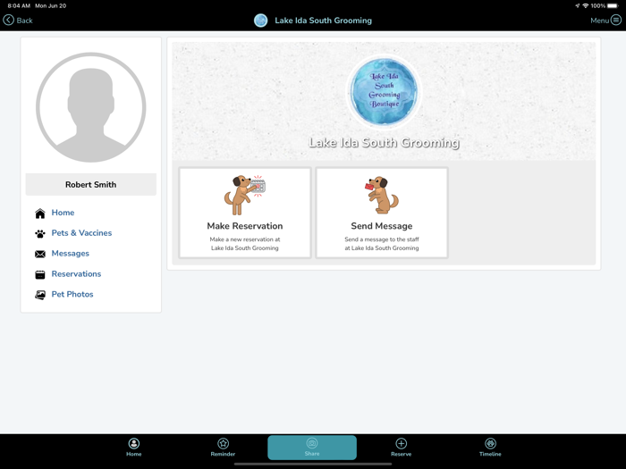Click the large Lake Ida South Grooming banner text
Screen dimensions: 626x469
384,142
